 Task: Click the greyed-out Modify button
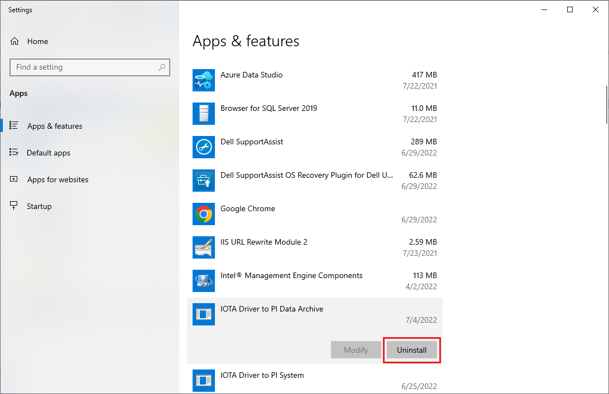pyautogui.click(x=356, y=350)
